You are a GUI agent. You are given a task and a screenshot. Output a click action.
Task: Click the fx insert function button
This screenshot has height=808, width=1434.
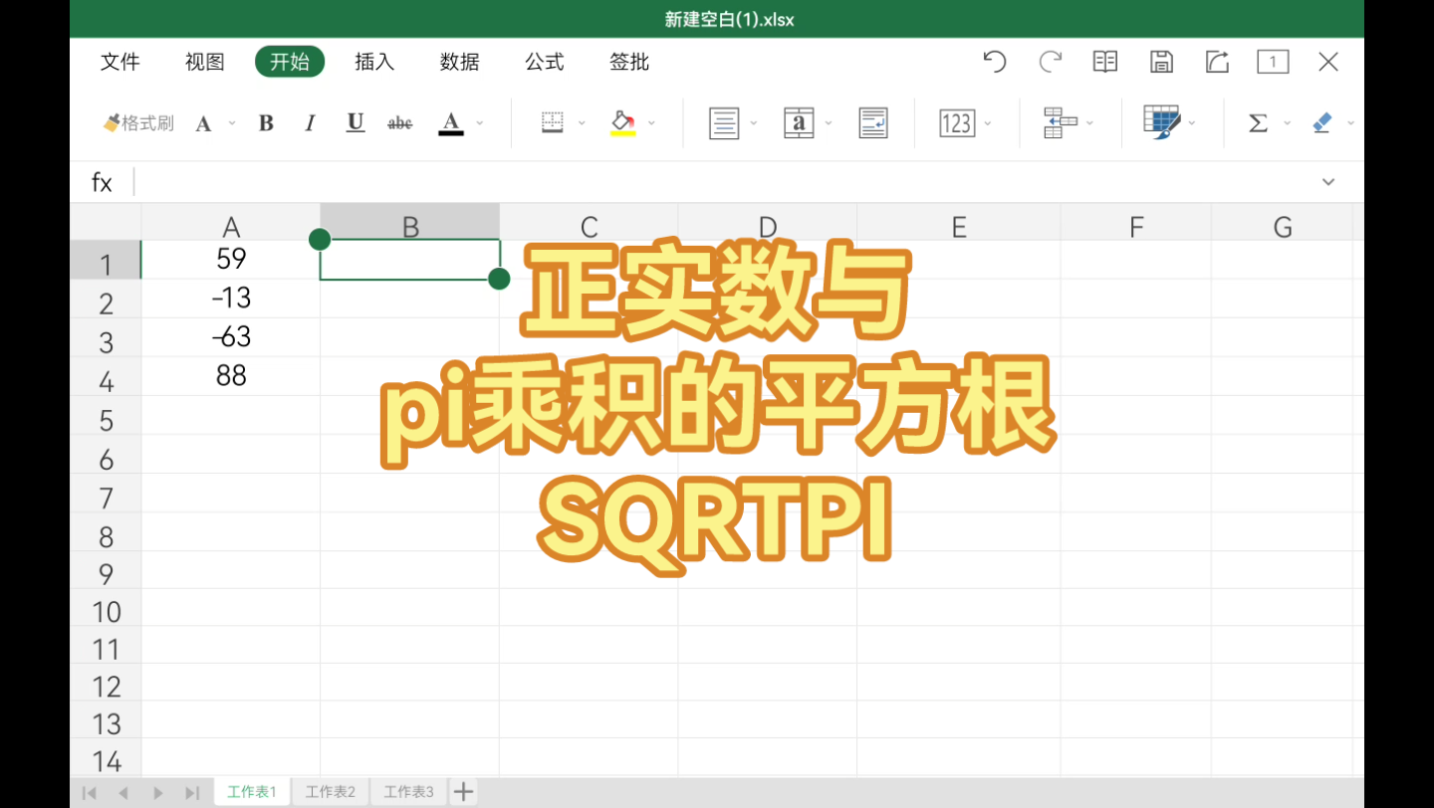tap(102, 182)
